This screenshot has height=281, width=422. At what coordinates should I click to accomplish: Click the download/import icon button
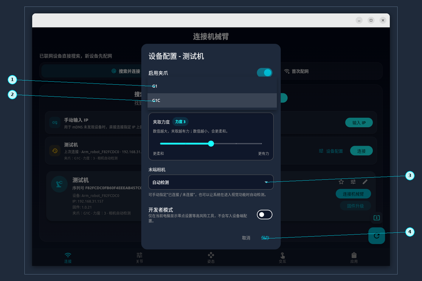coord(377,218)
